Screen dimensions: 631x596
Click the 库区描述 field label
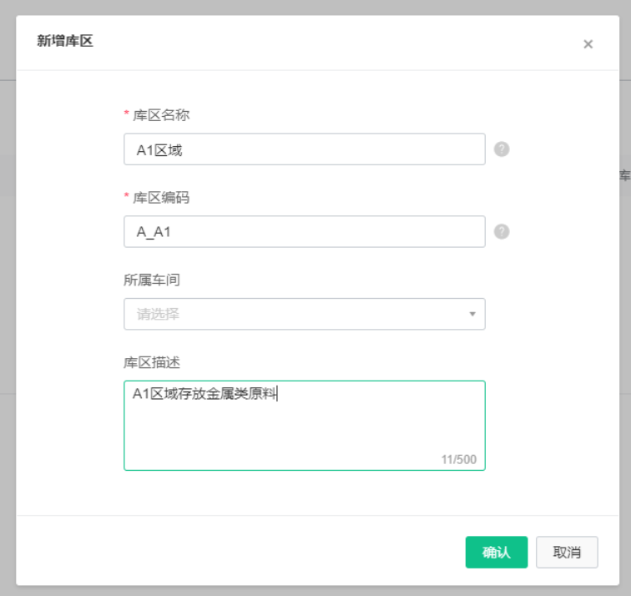point(152,362)
